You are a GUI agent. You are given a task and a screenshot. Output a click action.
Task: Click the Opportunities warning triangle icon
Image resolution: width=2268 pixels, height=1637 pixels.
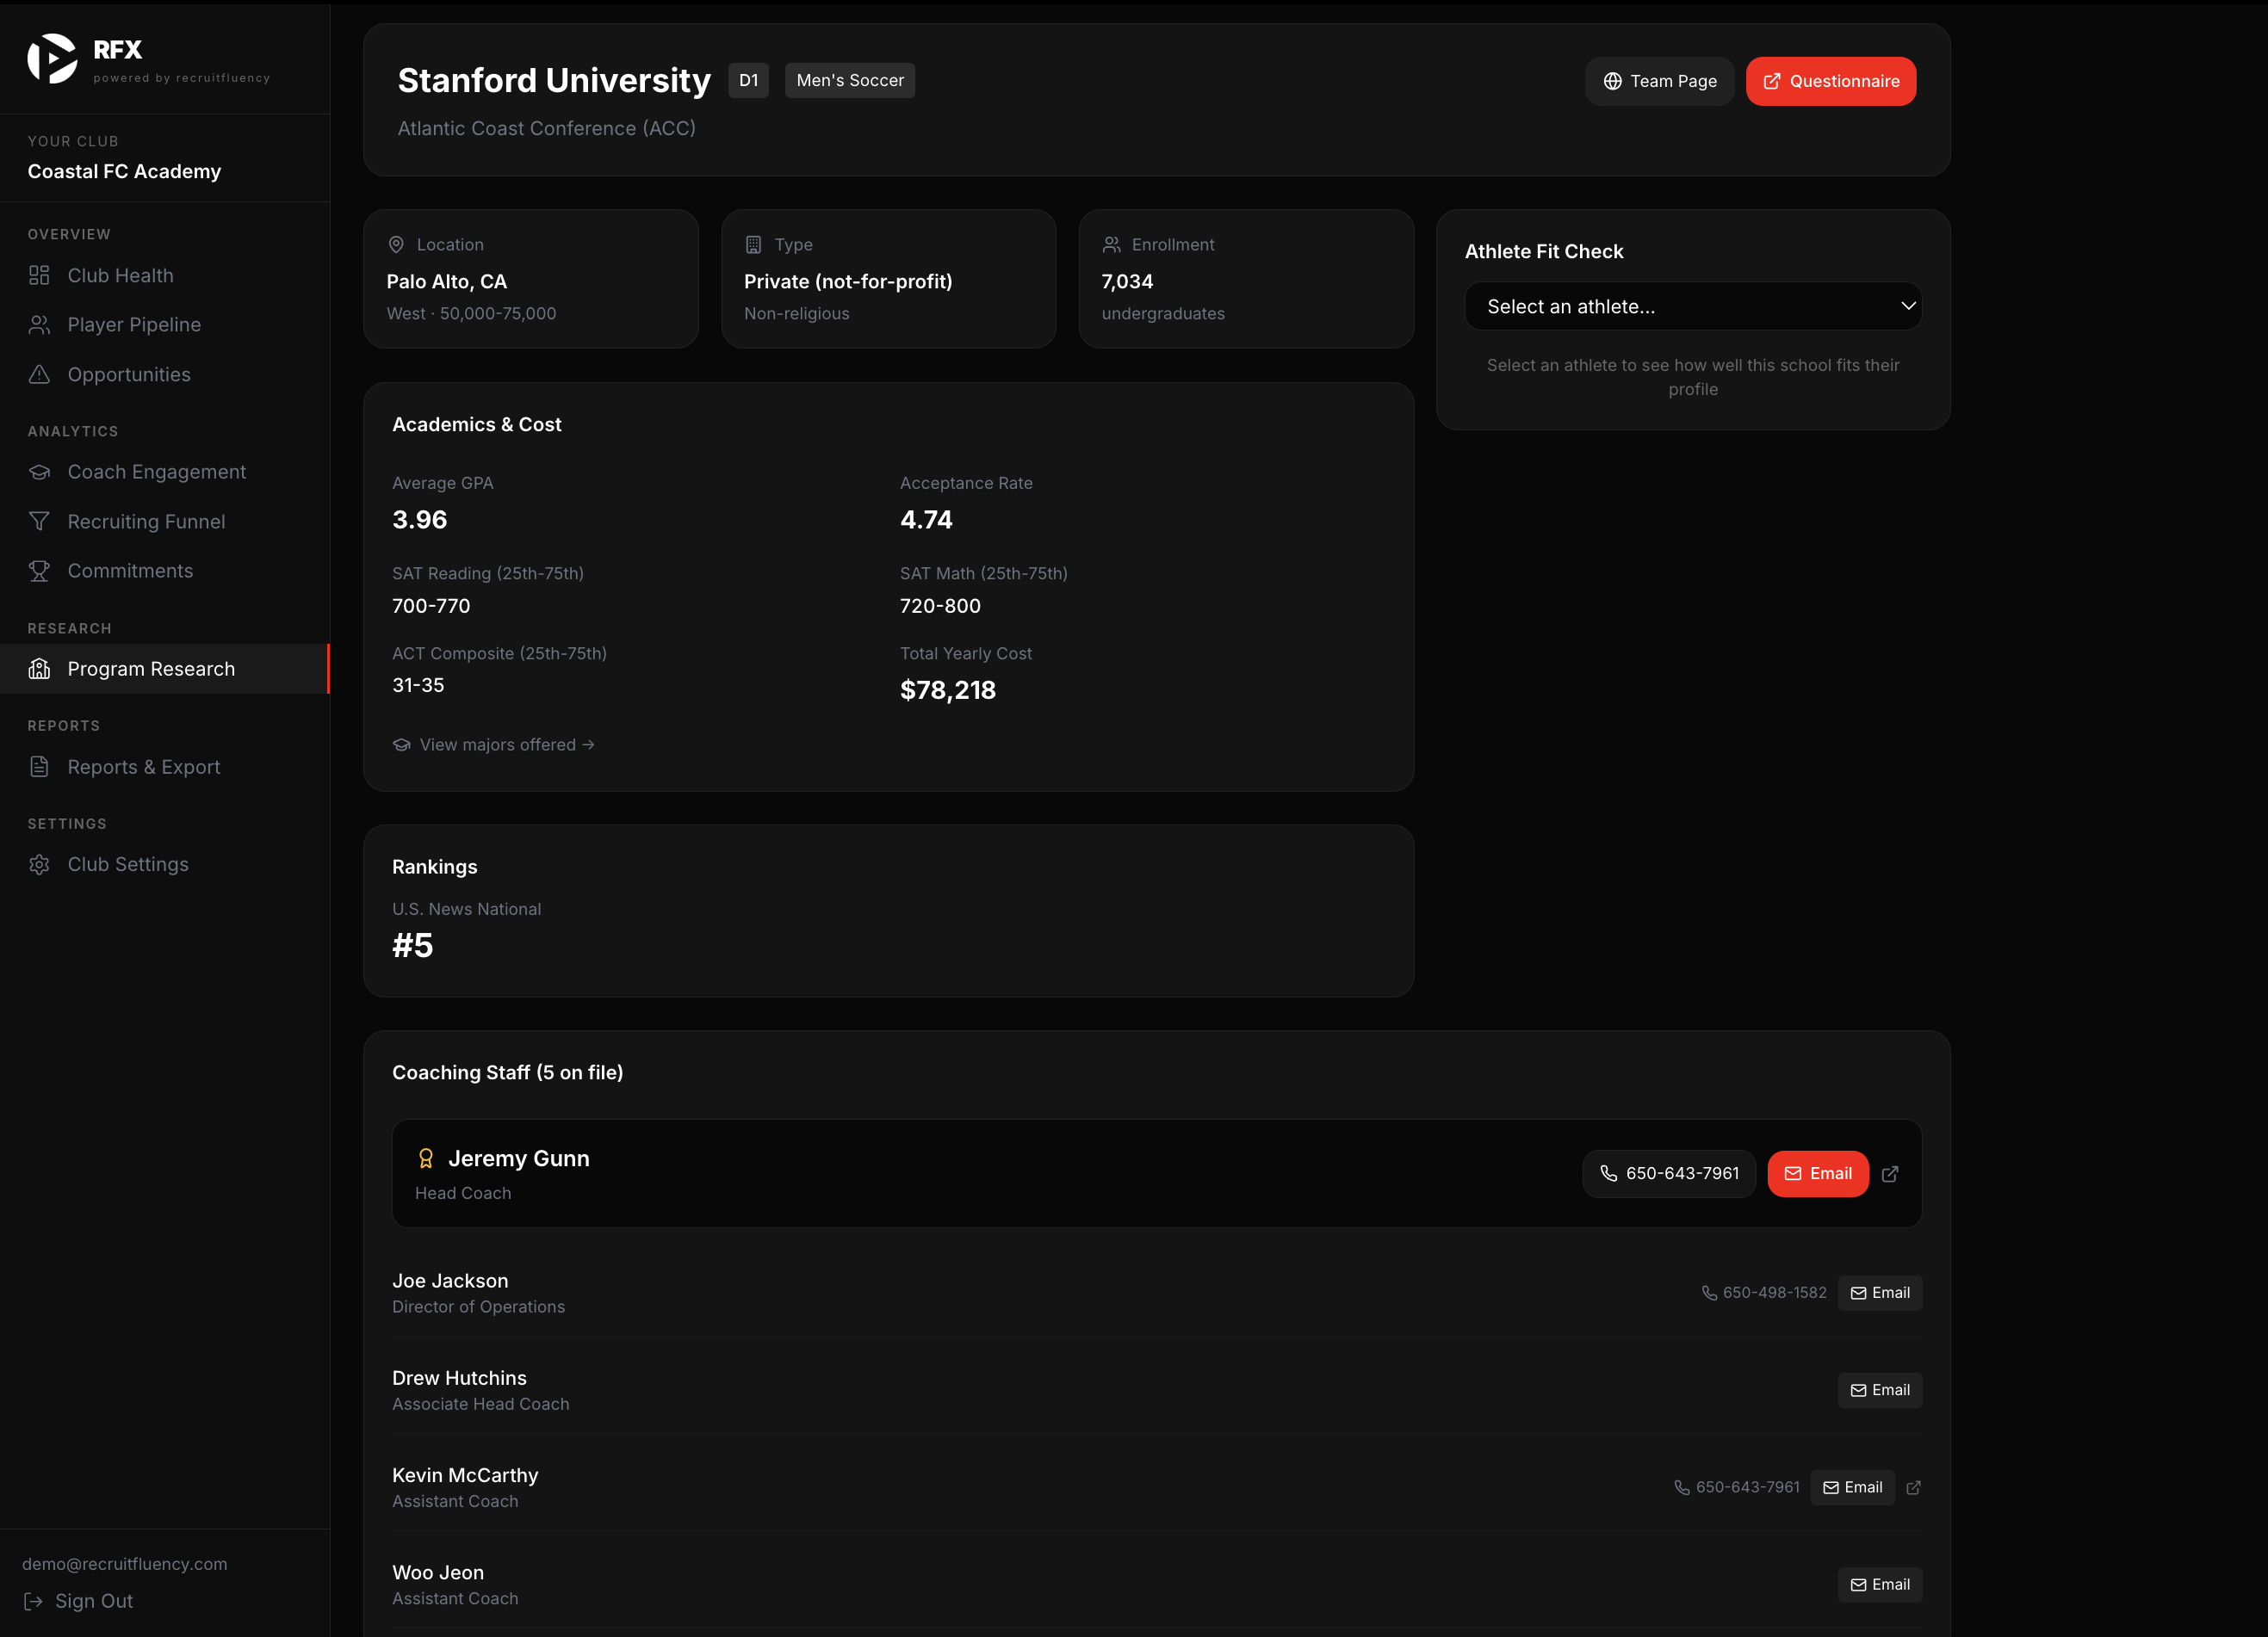(39, 374)
